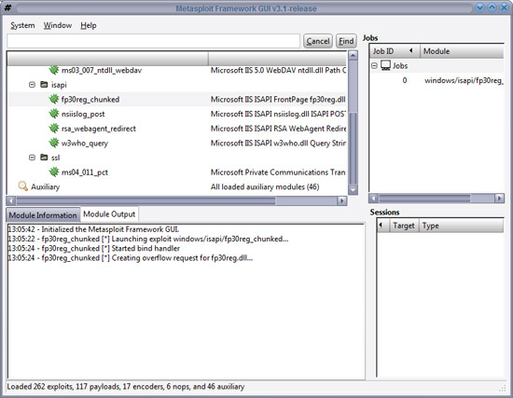
Task: Collapse the isapi folder node
Action: pyautogui.click(x=32, y=85)
